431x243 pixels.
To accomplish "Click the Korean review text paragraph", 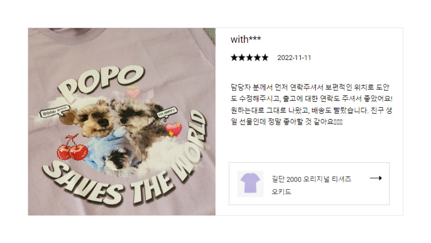I will click(311, 104).
